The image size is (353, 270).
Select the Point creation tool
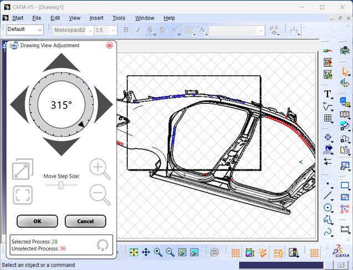tap(328, 184)
